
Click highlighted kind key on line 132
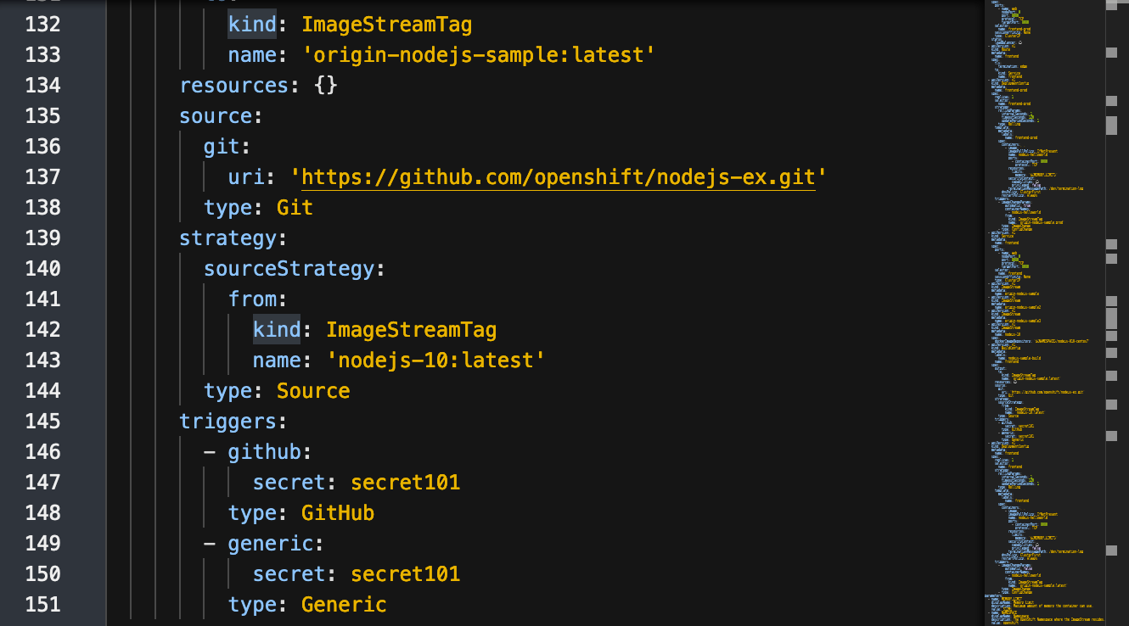click(252, 24)
